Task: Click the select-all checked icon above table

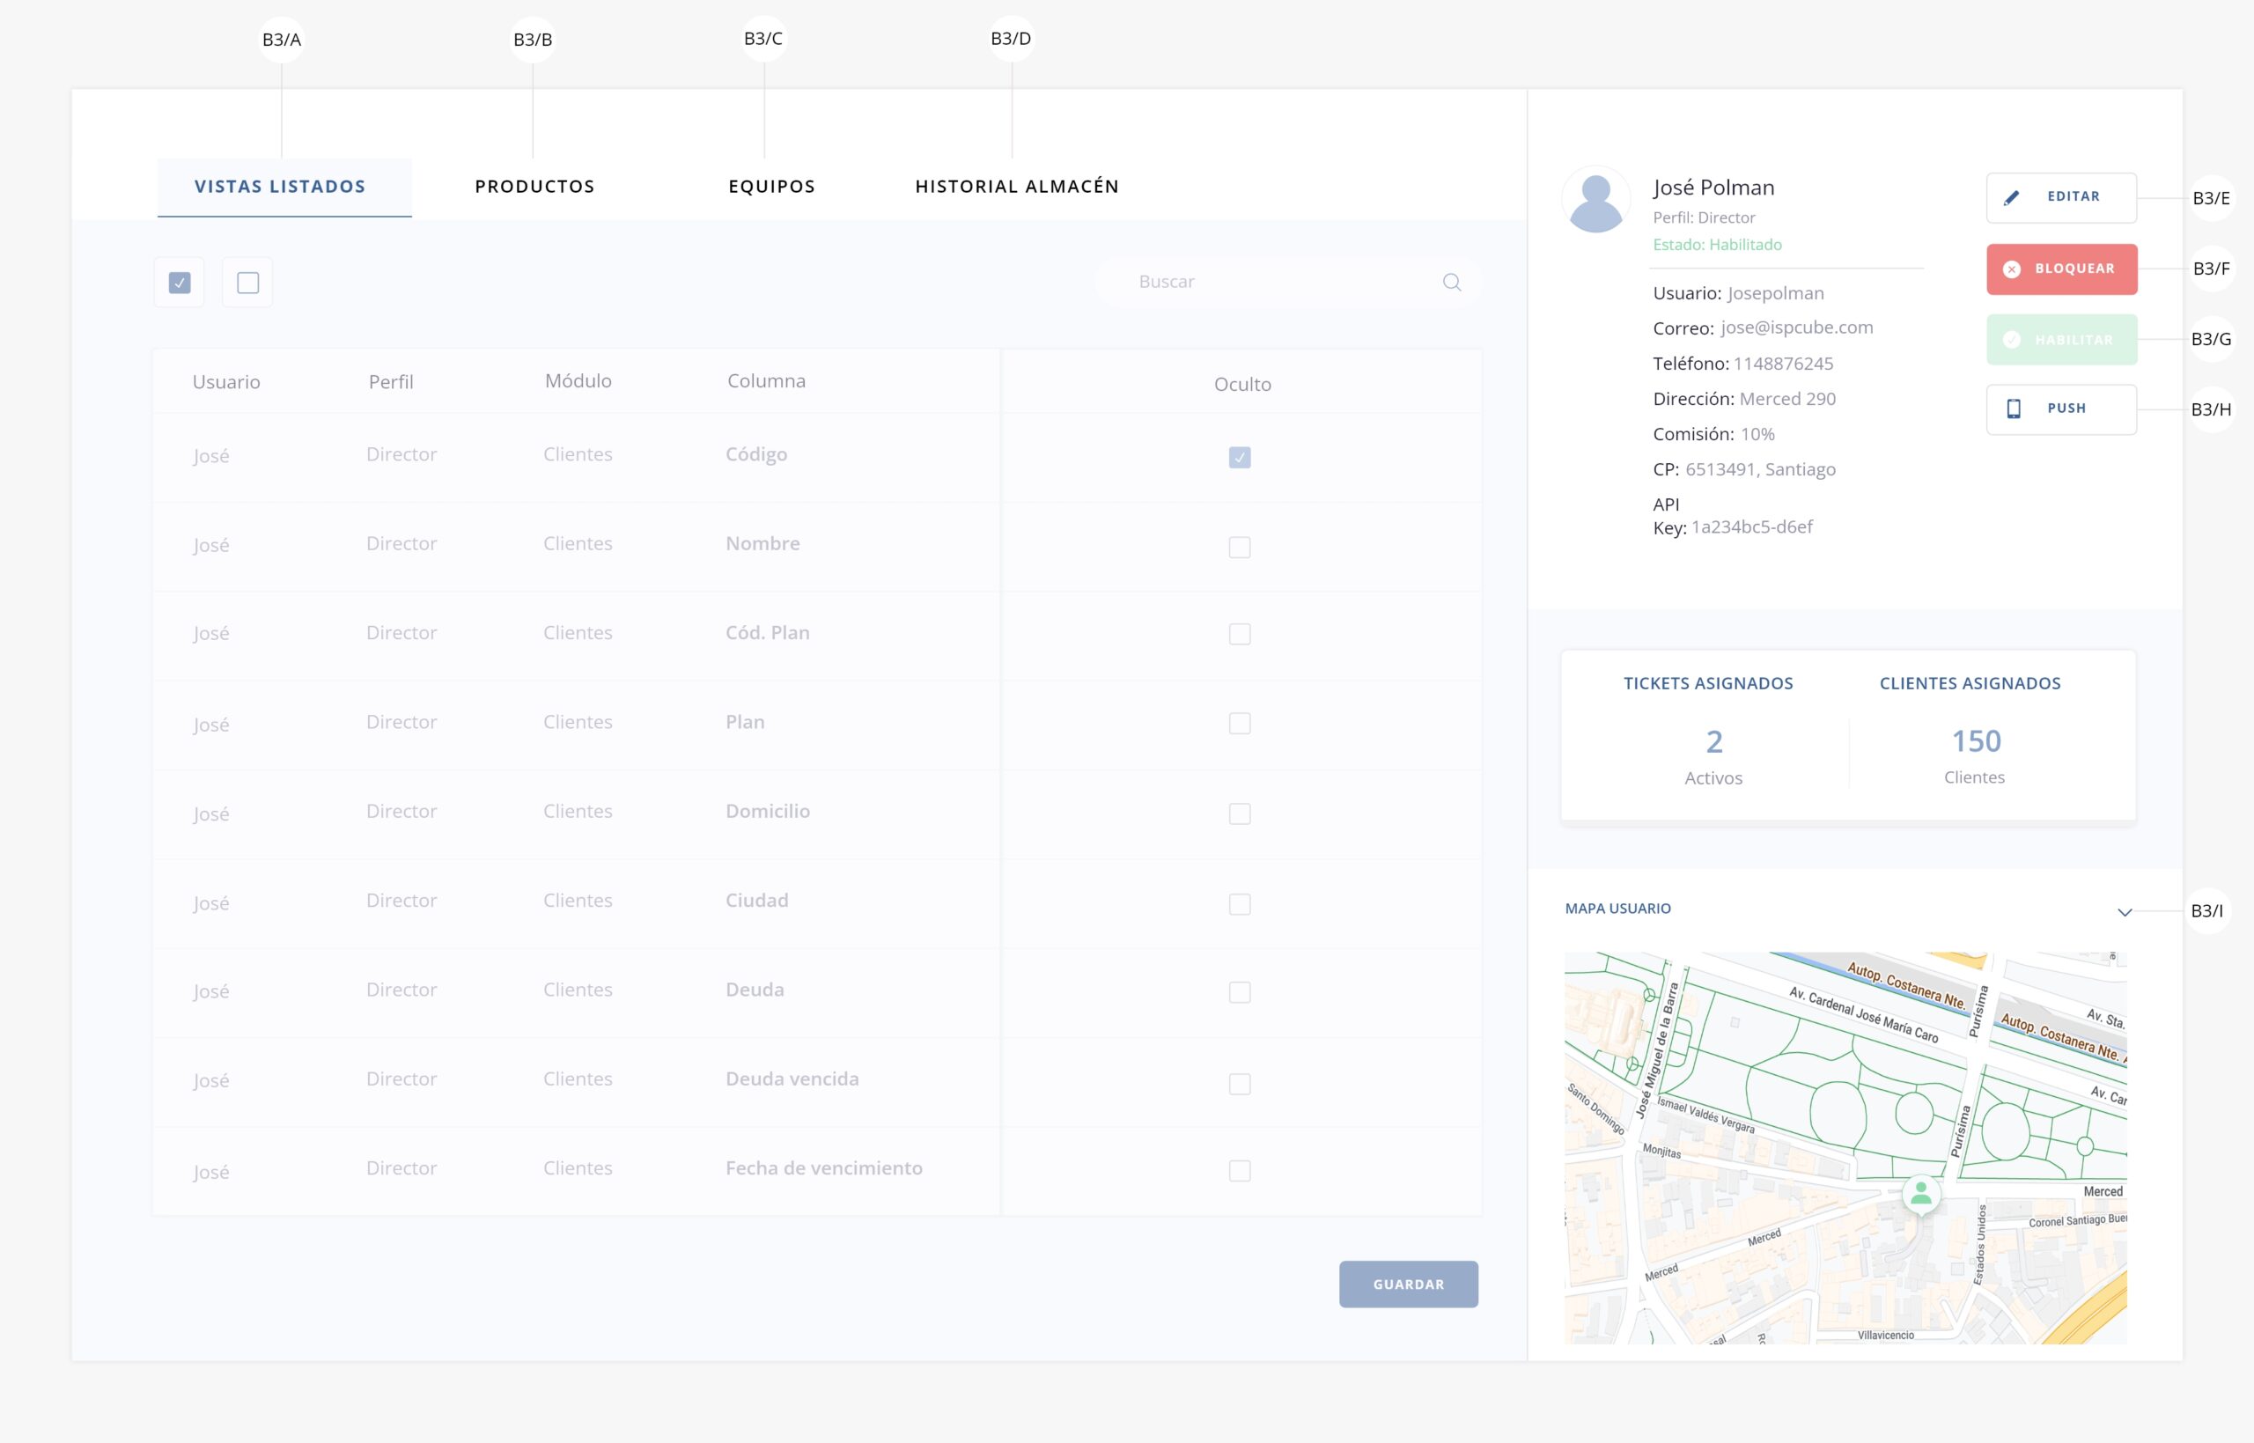Action: [x=180, y=282]
